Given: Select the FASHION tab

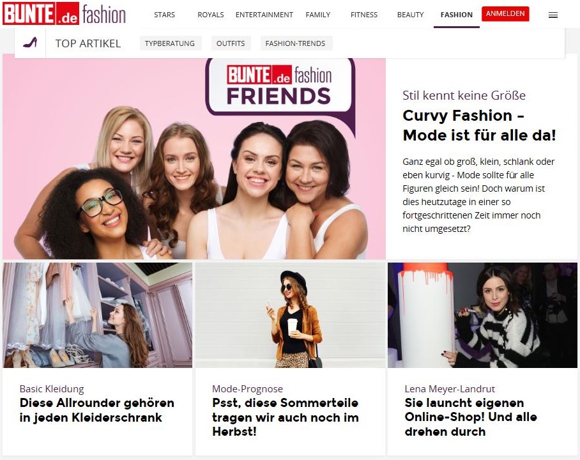Looking at the screenshot, I should (457, 15).
